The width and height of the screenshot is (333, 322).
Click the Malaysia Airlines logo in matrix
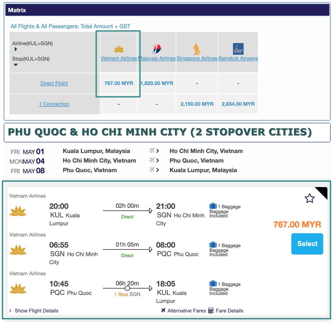click(157, 49)
